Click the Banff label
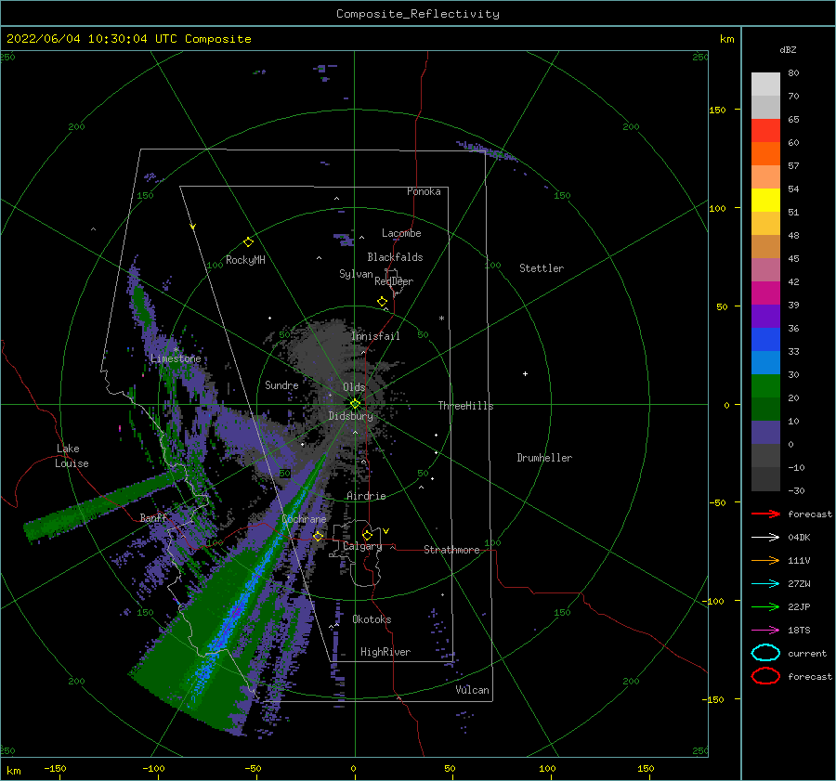 pos(153,517)
